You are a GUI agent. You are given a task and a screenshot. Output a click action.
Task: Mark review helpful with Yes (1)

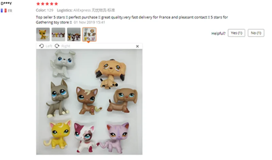236,33
